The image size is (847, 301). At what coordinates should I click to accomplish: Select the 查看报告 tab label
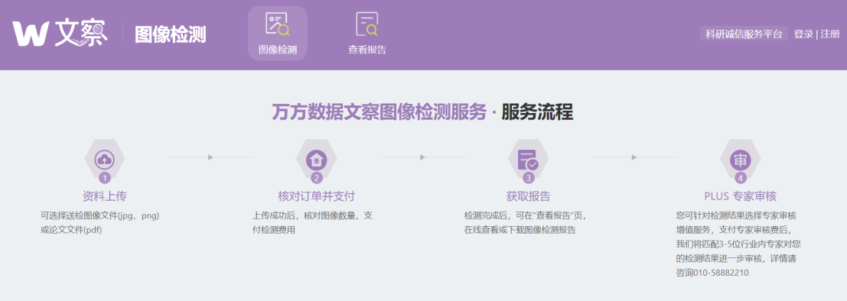coord(367,50)
